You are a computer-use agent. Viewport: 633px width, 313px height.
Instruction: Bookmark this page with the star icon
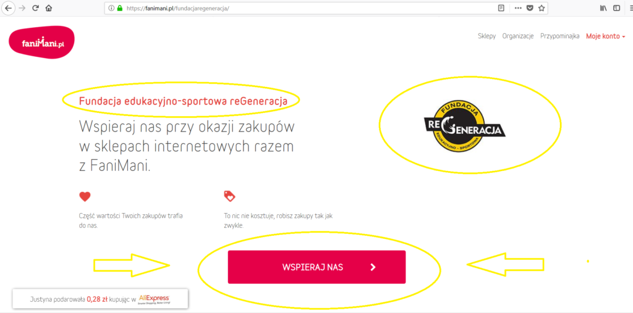[542, 8]
